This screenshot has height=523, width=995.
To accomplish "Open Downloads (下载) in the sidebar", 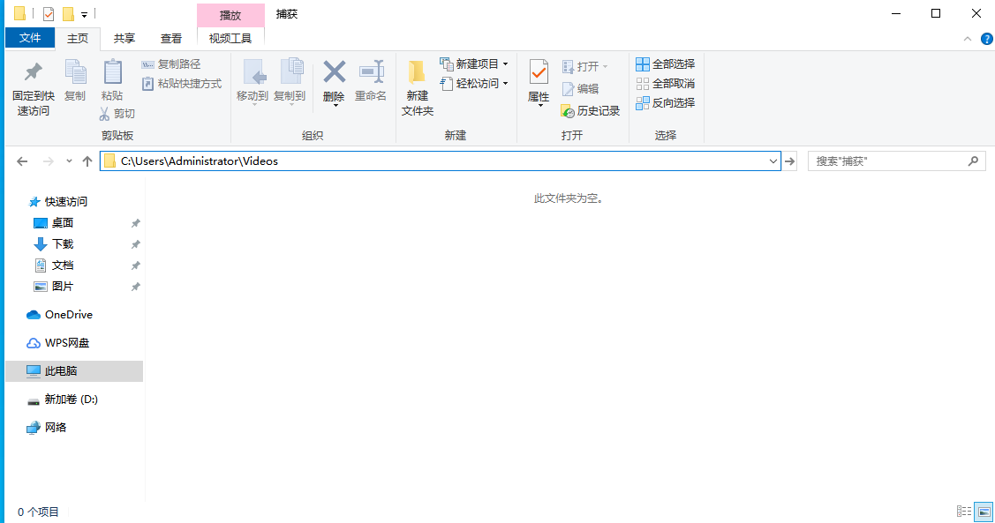I will point(53,244).
